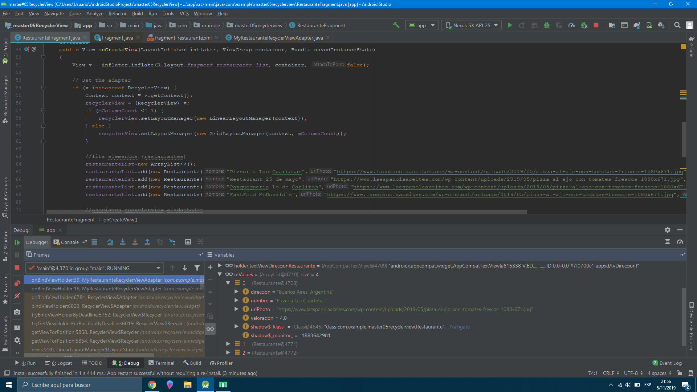
Task: Open the Event Log button
Action: (x=667, y=363)
